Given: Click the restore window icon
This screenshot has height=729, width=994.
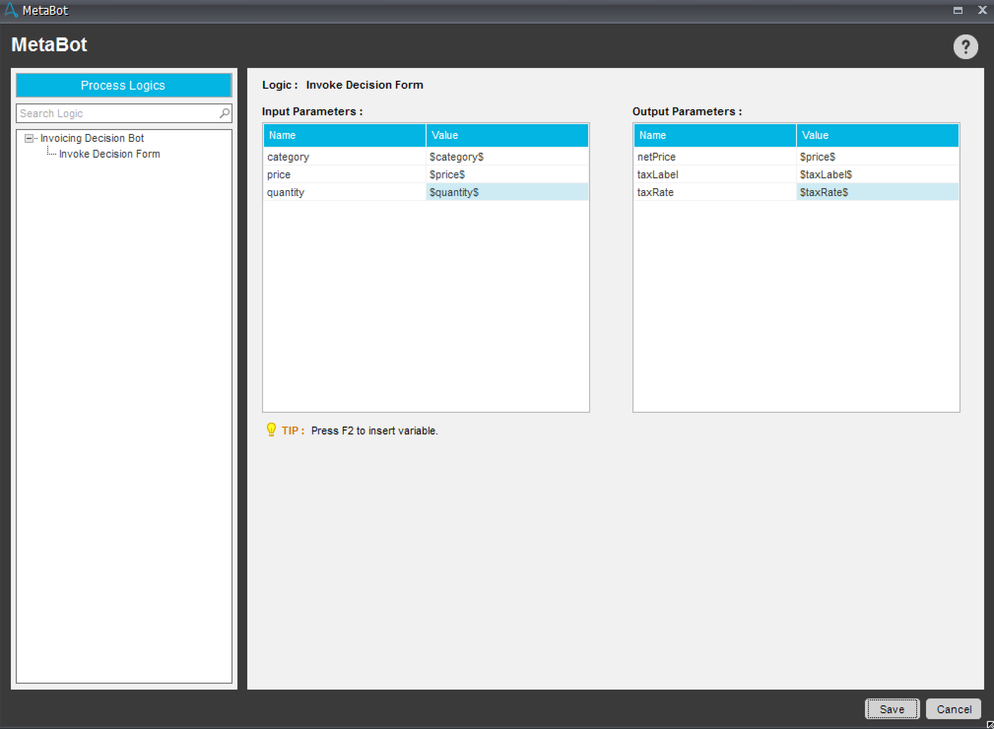Looking at the screenshot, I should (958, 10).
